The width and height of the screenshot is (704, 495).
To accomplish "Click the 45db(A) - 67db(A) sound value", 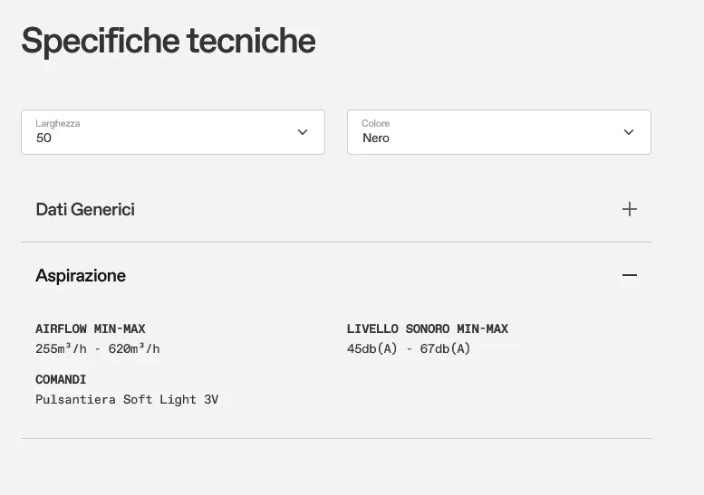I will (409, 348).
